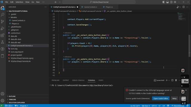
Task: Switch to the PORTS panel tab
Action: coord(101,80)
